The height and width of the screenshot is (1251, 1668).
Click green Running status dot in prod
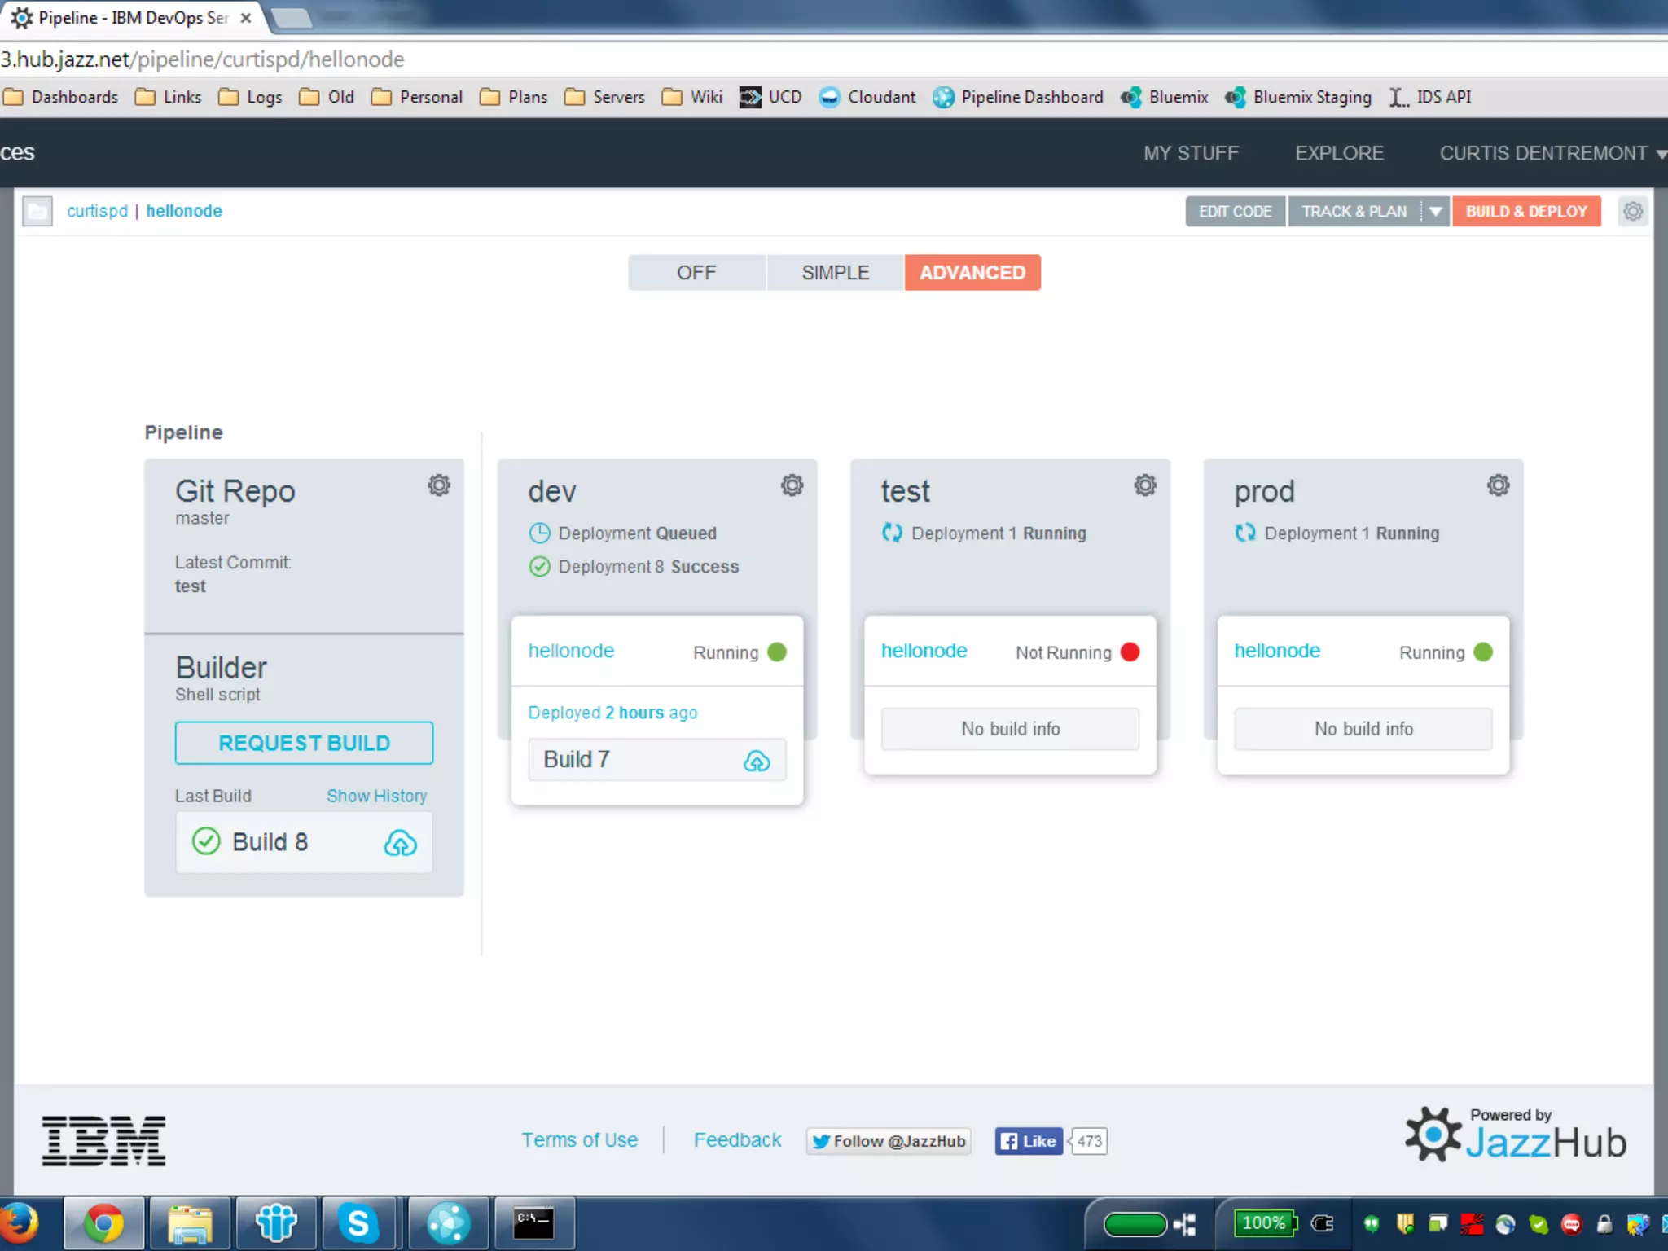pos(1483,652)
